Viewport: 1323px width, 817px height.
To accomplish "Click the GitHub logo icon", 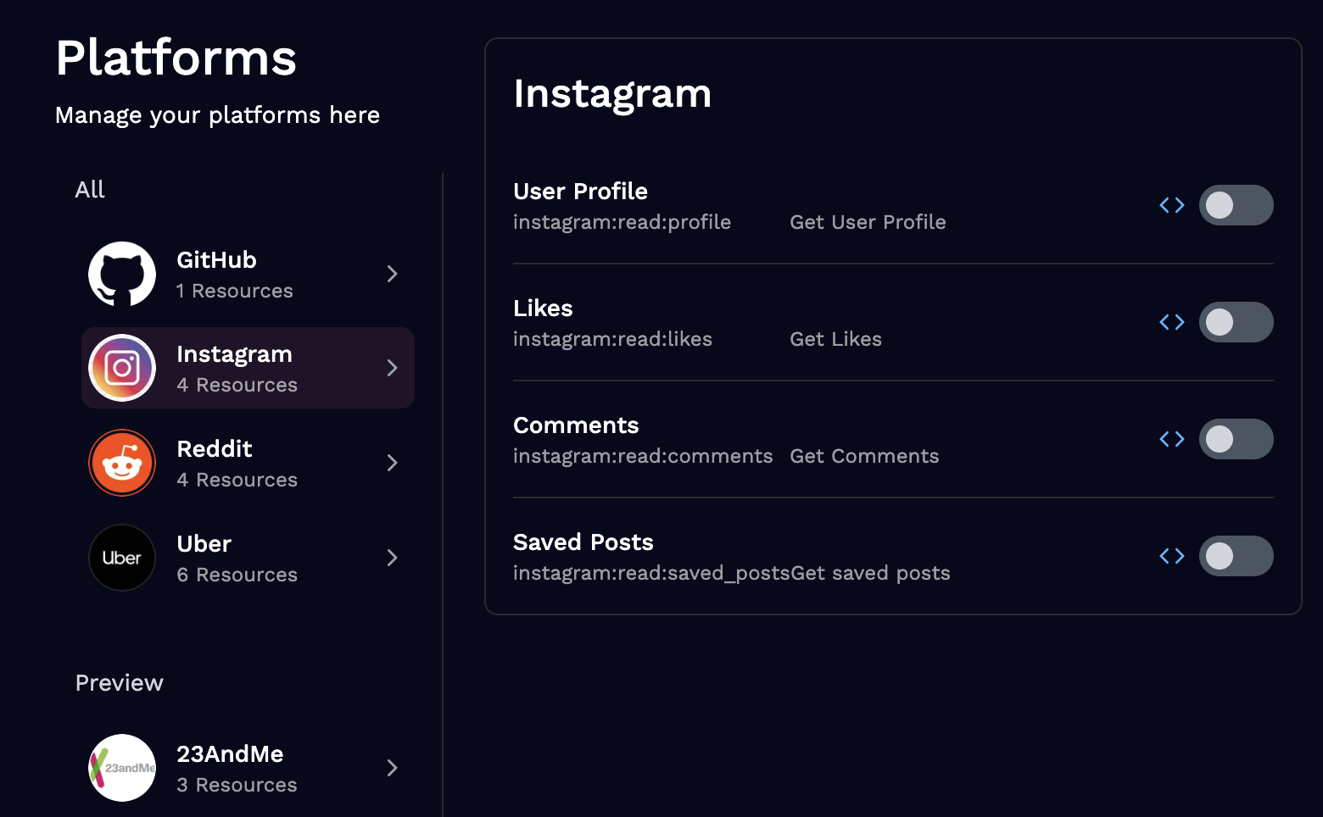I will pos(121,274).
